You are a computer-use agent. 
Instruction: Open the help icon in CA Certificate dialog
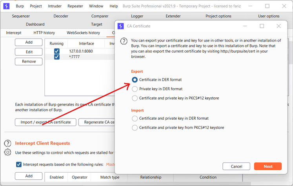click(124, 41)
